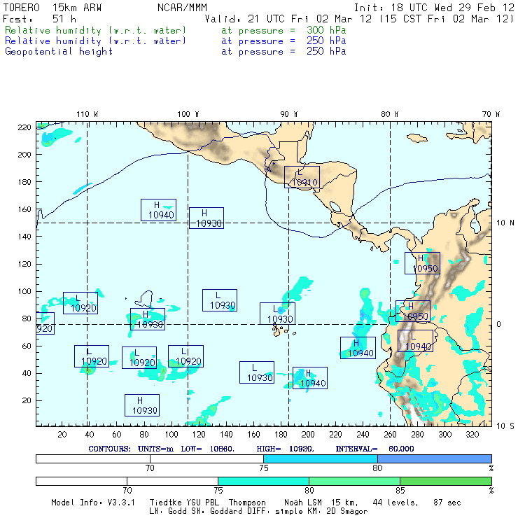Click the dark green 85% segment of lower color bar

445,481
